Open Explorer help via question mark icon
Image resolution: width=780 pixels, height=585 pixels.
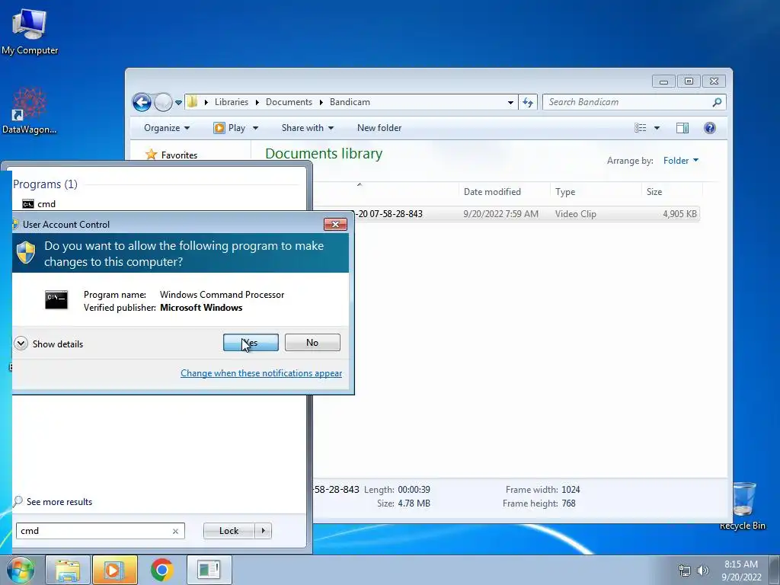click(710, 128)
